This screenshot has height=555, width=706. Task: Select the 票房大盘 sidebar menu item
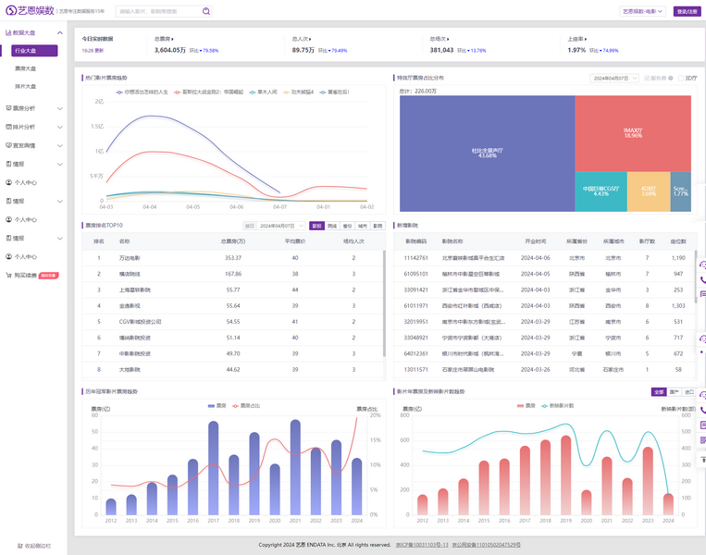[x=26, y=68]
